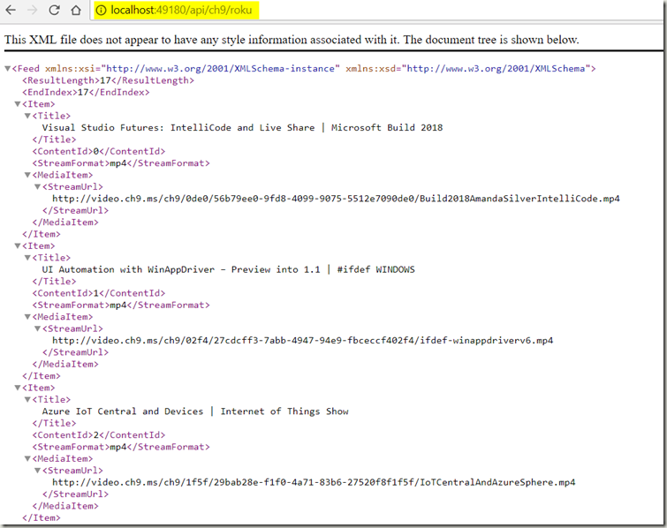This screenshot has height=528, width=667.
Task: Click the StreamFormat mp4 line under ContentId 0
Action: pyautogui.click(x=121, y=163)
